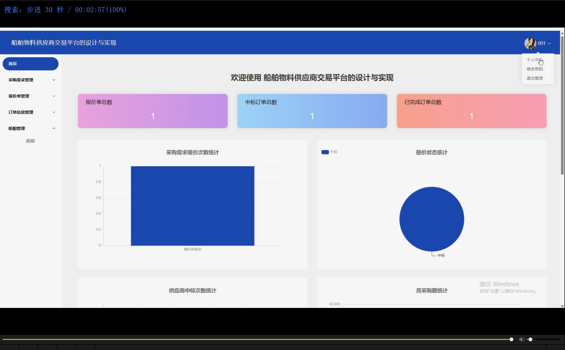Open the 001 user account dropdown
The height and width of the screenshot is (350, 565).
(x=543, y=43)
